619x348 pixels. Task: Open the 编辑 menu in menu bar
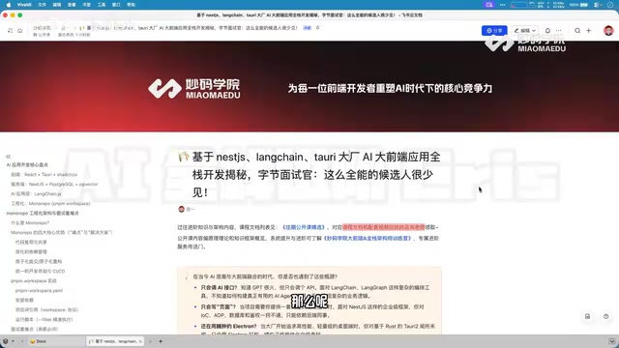pyautogui.click(x=57, y=5)
